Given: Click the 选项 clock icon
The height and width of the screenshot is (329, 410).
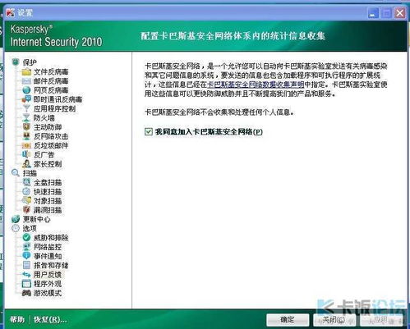Looking at the screenshot, I should [x=16, y=228].
